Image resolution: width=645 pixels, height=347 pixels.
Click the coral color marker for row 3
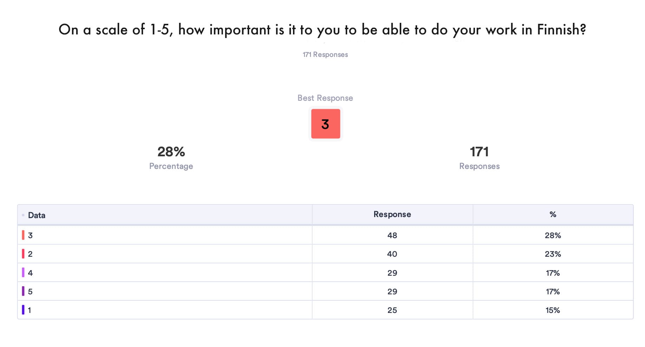(23, 235)
